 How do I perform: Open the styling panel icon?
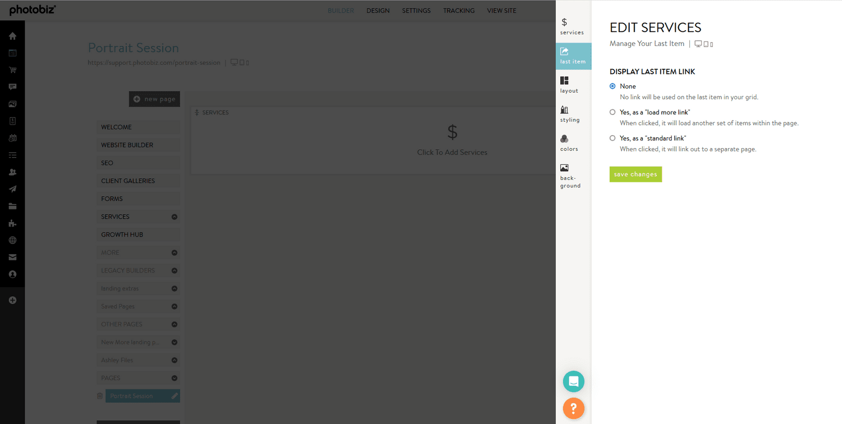click(569, 114)
